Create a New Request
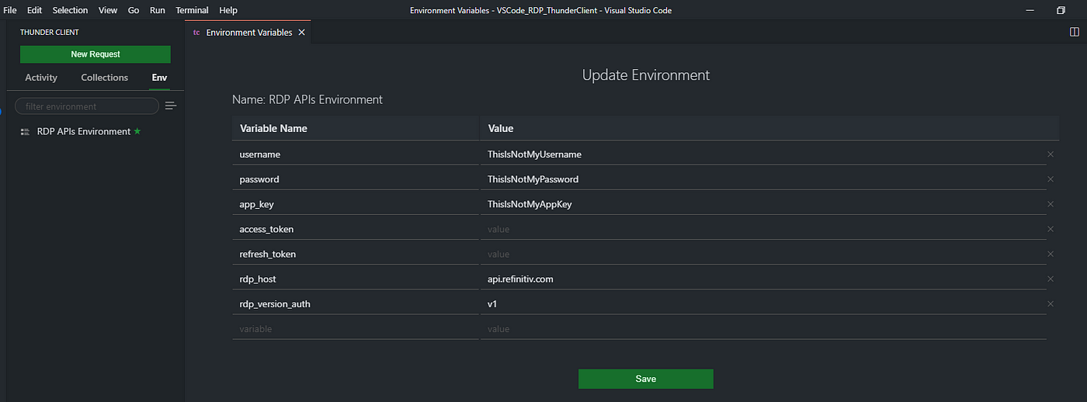Screen dimensions: 1087x402 (96, 54)
